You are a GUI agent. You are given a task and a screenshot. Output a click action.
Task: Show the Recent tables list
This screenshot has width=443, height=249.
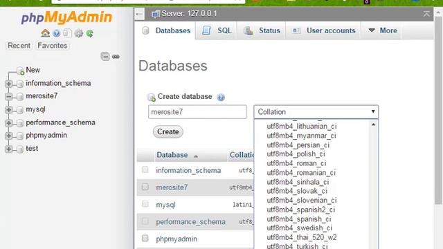pyautogui.click(x=19, y=46)
